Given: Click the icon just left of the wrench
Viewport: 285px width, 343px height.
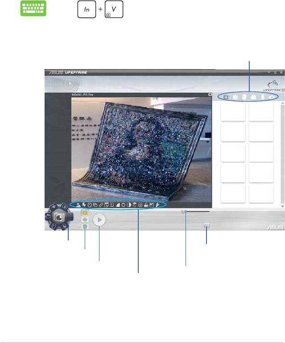Looking at the screenshot, I should (152, 205).
